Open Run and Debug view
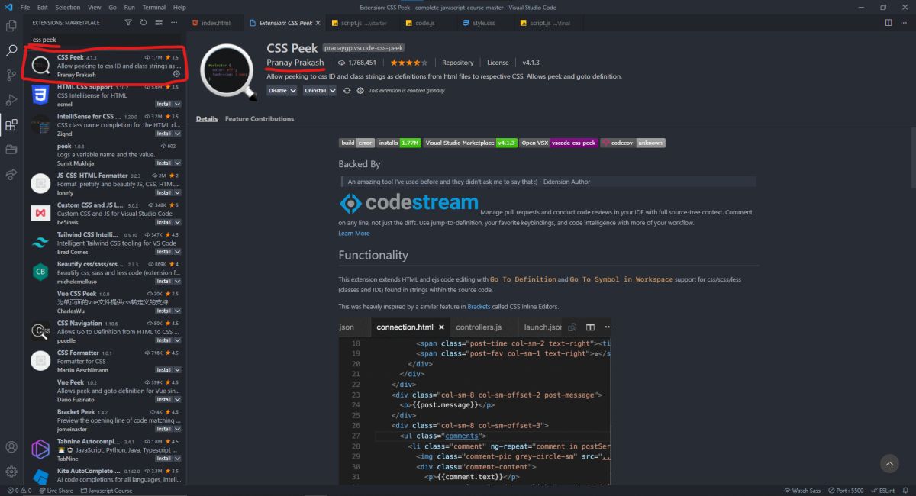Screen dimensions: 916x496 (x=11, y=100)
